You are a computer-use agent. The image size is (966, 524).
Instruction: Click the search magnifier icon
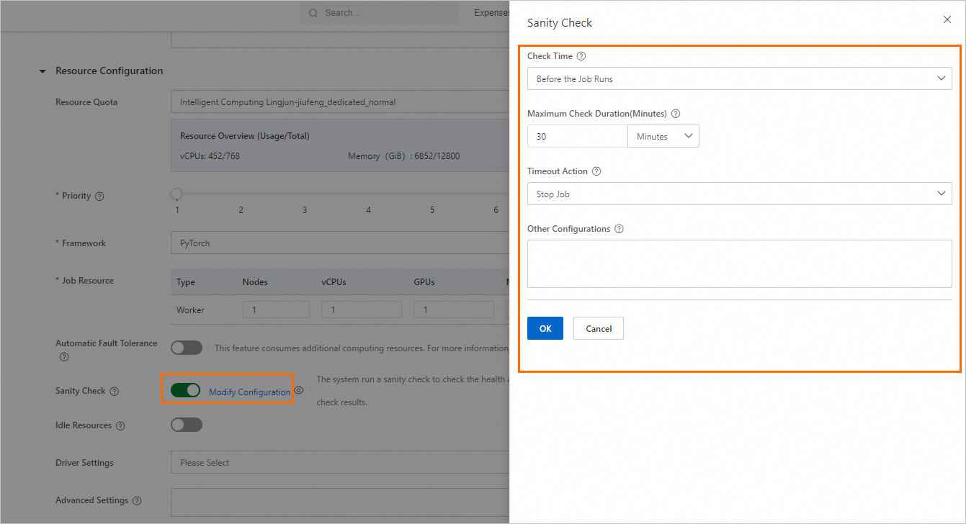313,13
